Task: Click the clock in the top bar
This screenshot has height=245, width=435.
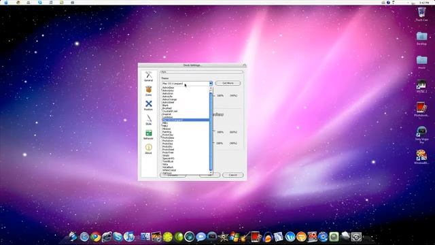Action: coord(424,2)
